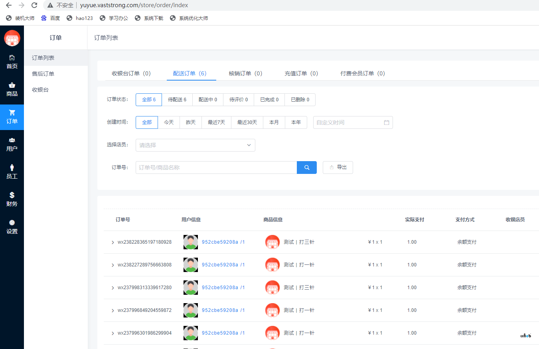Expand order row wx238228365197180928

[x=113, y=243]
